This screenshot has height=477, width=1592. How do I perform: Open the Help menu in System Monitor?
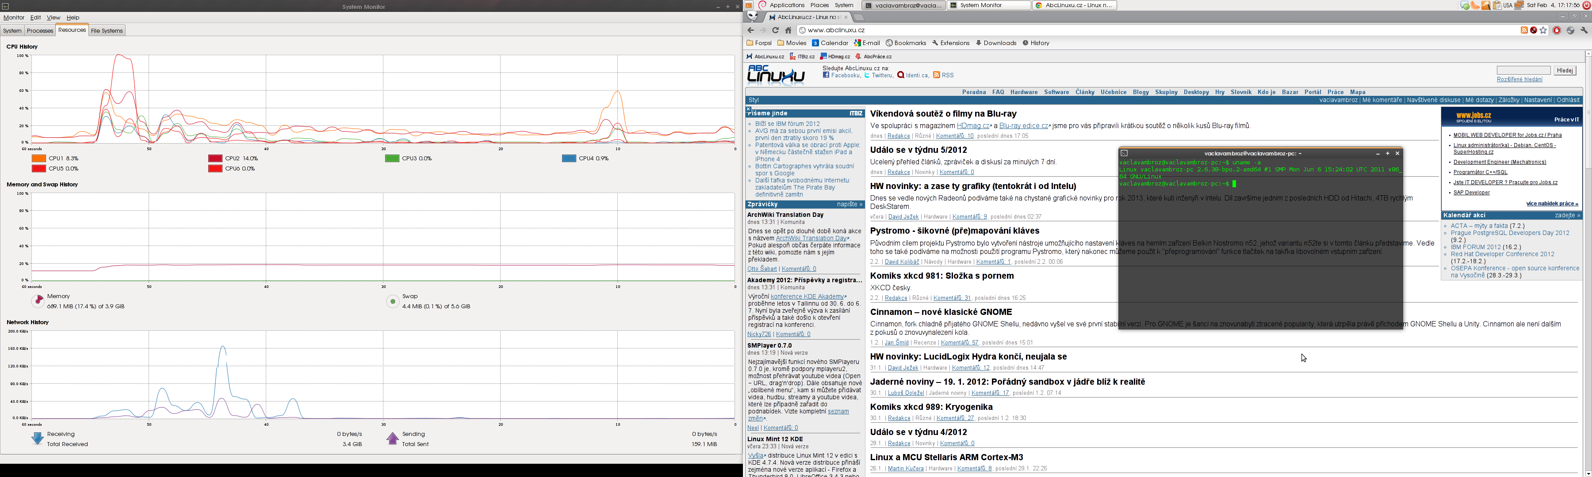click(73, 18)
